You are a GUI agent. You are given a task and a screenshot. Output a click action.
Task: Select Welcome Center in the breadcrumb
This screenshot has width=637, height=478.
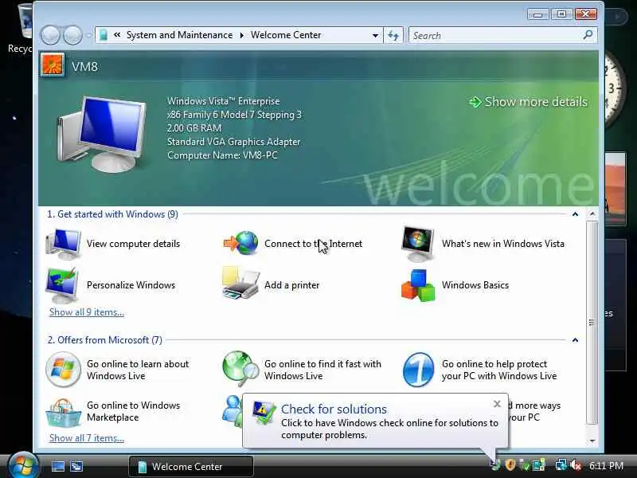pyautogui.click(x=286, y=35)
